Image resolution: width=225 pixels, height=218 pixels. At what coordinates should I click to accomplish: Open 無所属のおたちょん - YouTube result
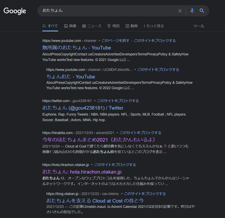point(76,48)
